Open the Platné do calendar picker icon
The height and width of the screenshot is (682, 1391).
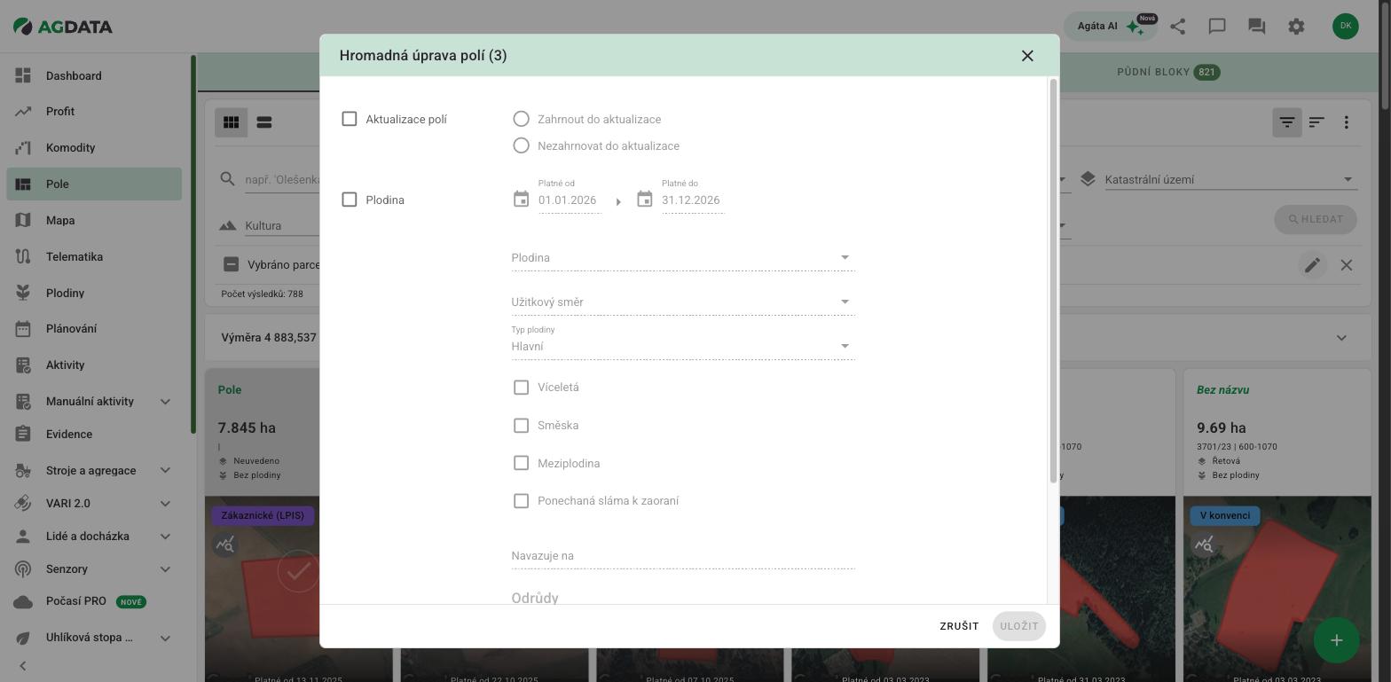(x=645, y=200)
